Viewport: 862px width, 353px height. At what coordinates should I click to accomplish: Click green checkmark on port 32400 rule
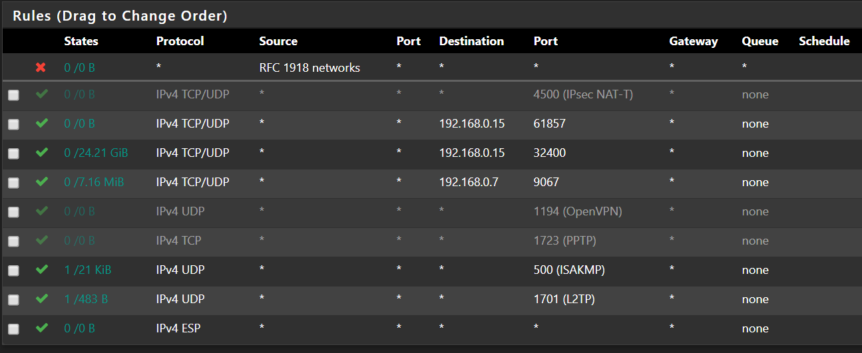pos(42,153)
